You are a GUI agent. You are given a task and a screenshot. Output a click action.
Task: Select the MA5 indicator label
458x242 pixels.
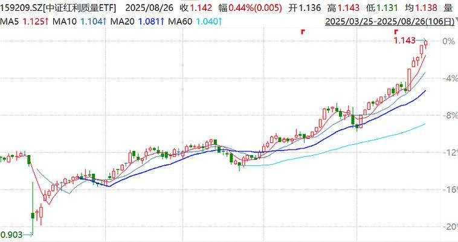[10, 22]
